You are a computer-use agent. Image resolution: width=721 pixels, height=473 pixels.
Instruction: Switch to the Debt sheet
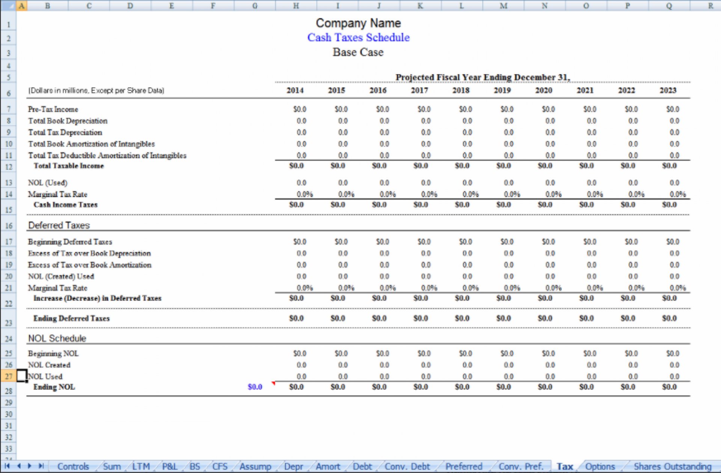tap(362, 466)
